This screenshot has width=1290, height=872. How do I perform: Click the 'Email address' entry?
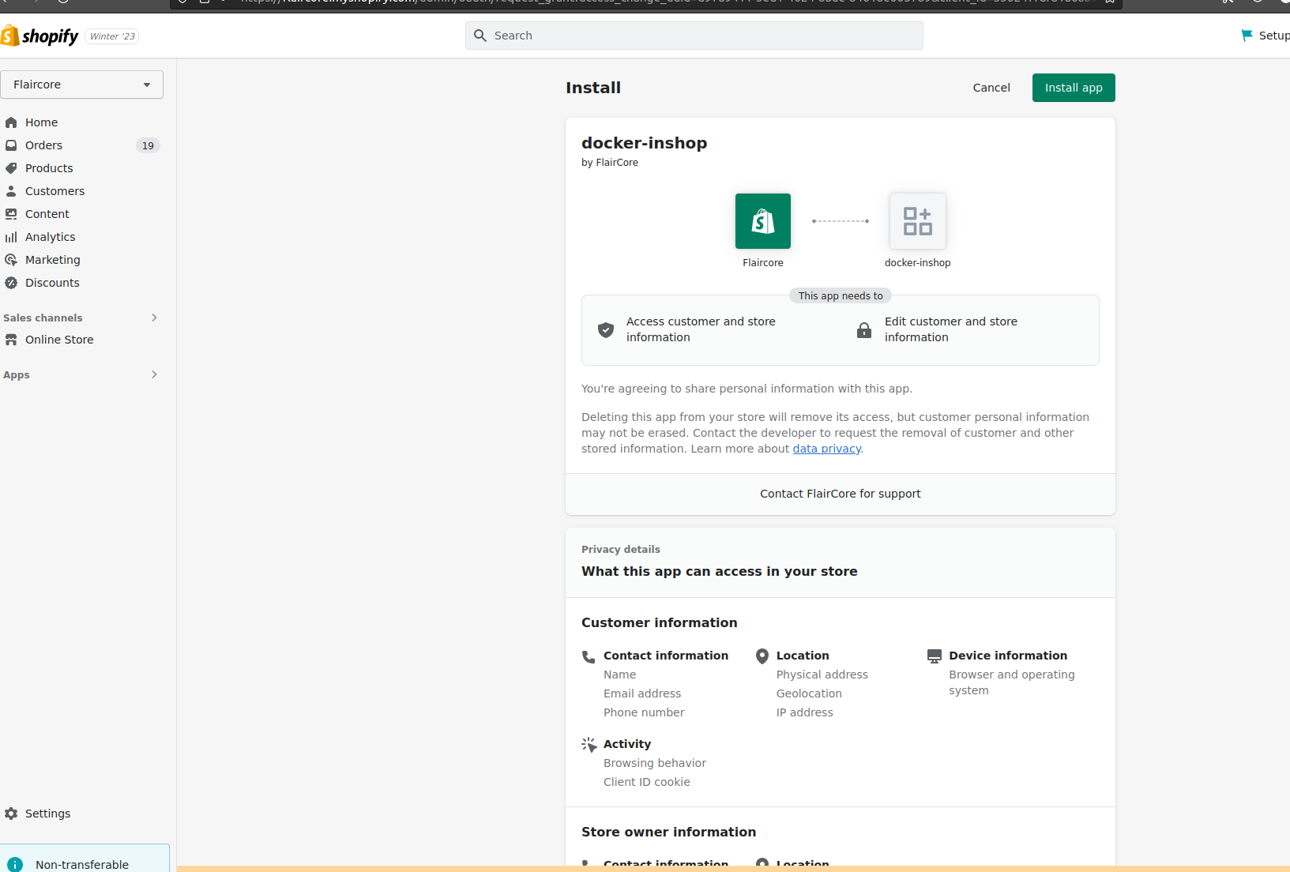pos(642,693)
